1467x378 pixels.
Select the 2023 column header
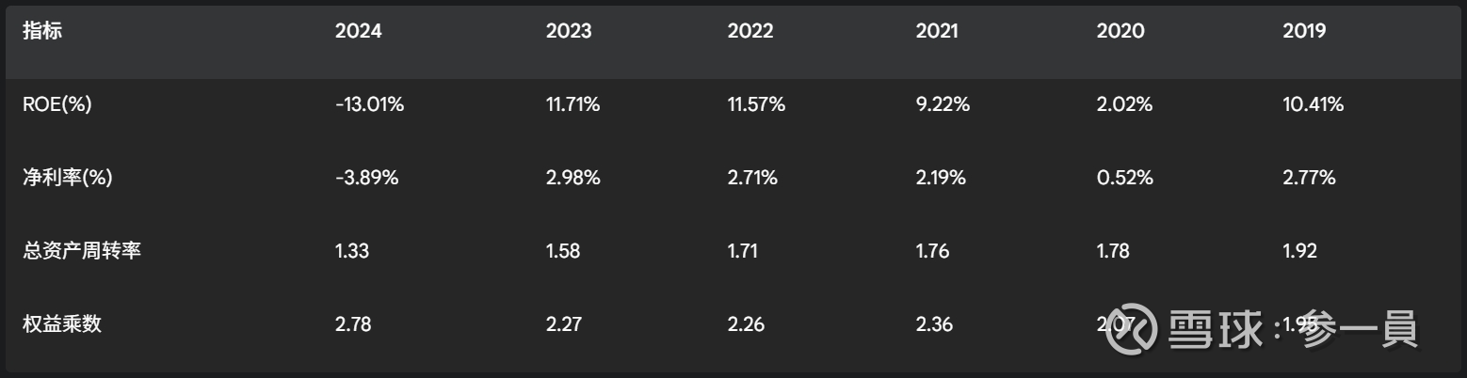point(569,31)
